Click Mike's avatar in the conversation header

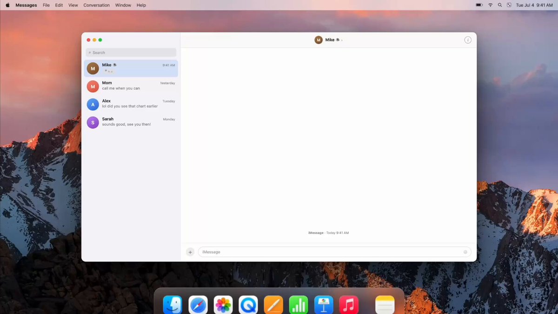[319, 40]
